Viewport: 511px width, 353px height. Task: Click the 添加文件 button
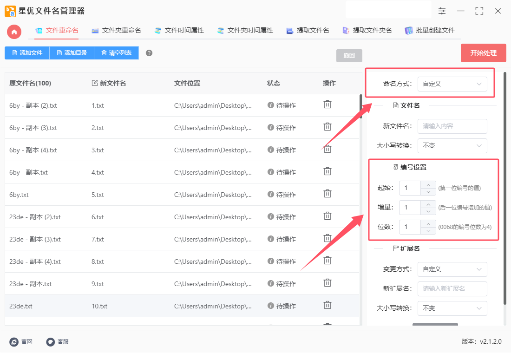click(x=27, y=53)
